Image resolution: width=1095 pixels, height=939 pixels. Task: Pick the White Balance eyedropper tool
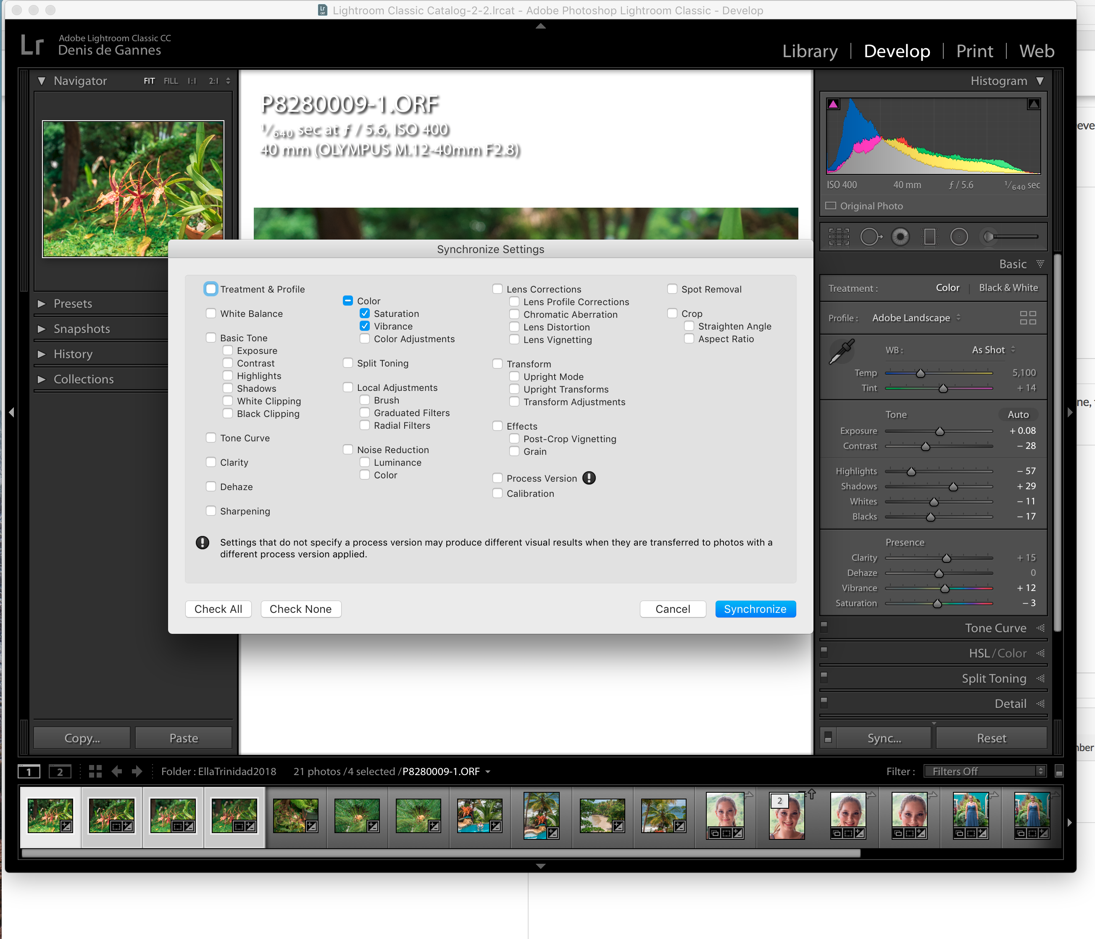coord(841,351)
